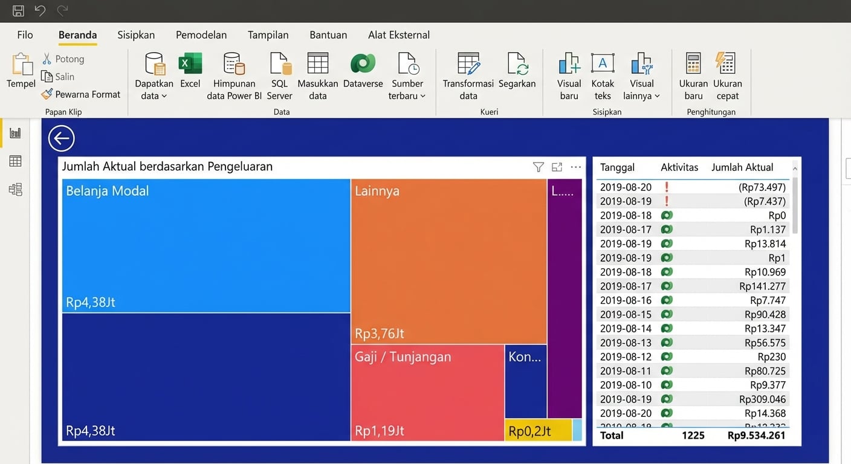
Task: Open focus mode on the Jumlah Aktual treemap
Action: pos(557,167)
